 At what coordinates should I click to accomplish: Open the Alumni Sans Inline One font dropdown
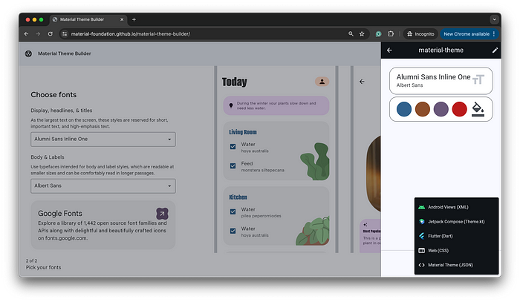point(103,139)
